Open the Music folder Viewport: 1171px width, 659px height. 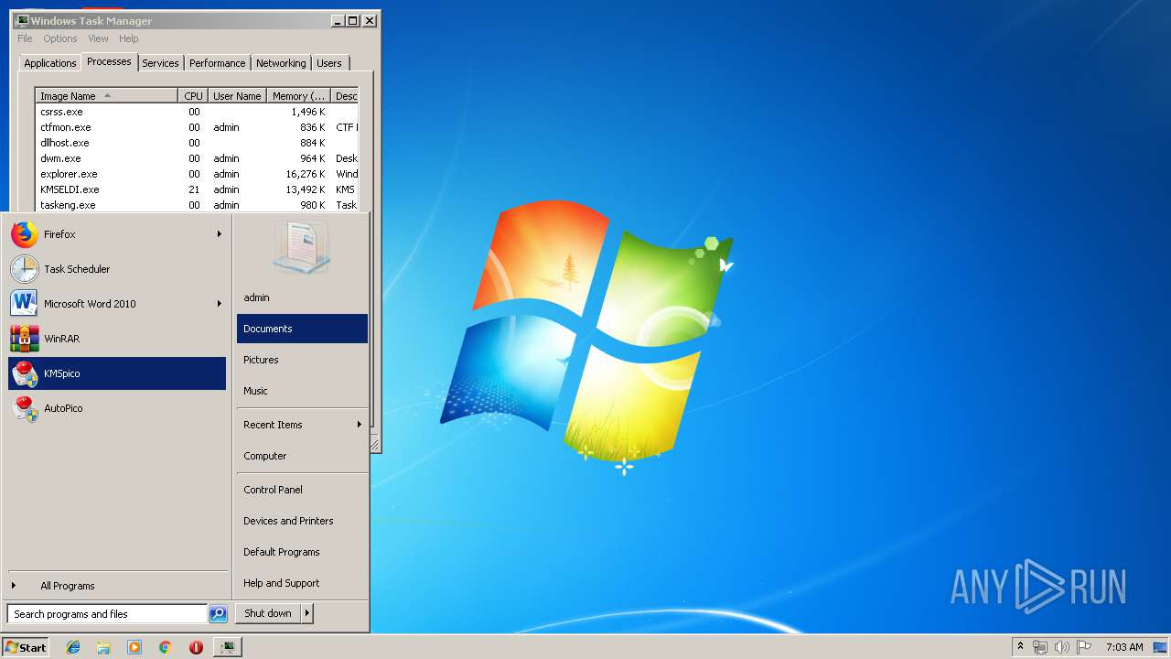[x=302, y=391]
